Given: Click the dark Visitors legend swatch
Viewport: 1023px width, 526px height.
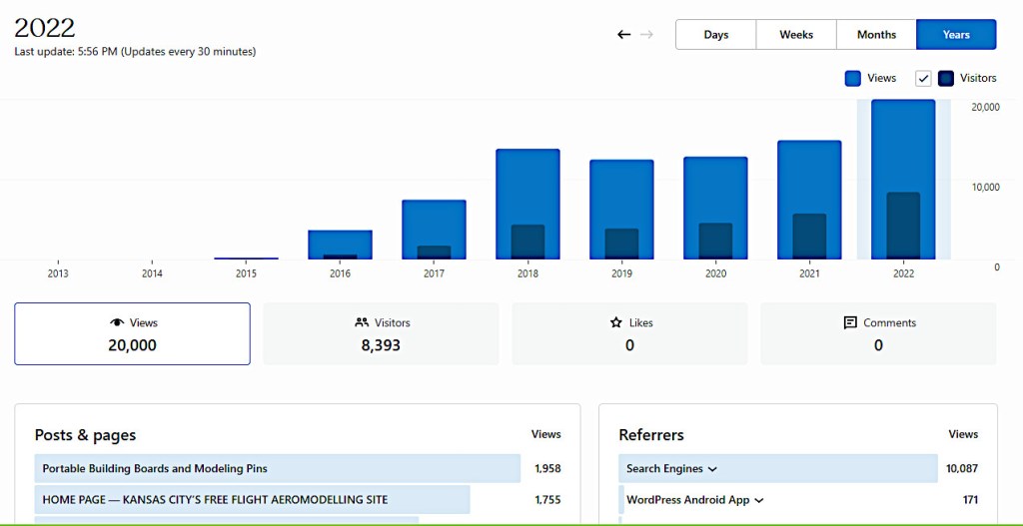Looking at the screenshot, I should (946, 79).
